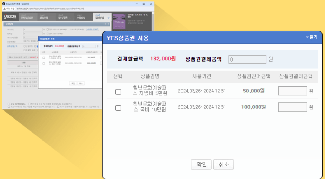This screenshot has width=325, height=179.
Task: Click the 예치금 amount input field
Action: click(x=33, y=33)
